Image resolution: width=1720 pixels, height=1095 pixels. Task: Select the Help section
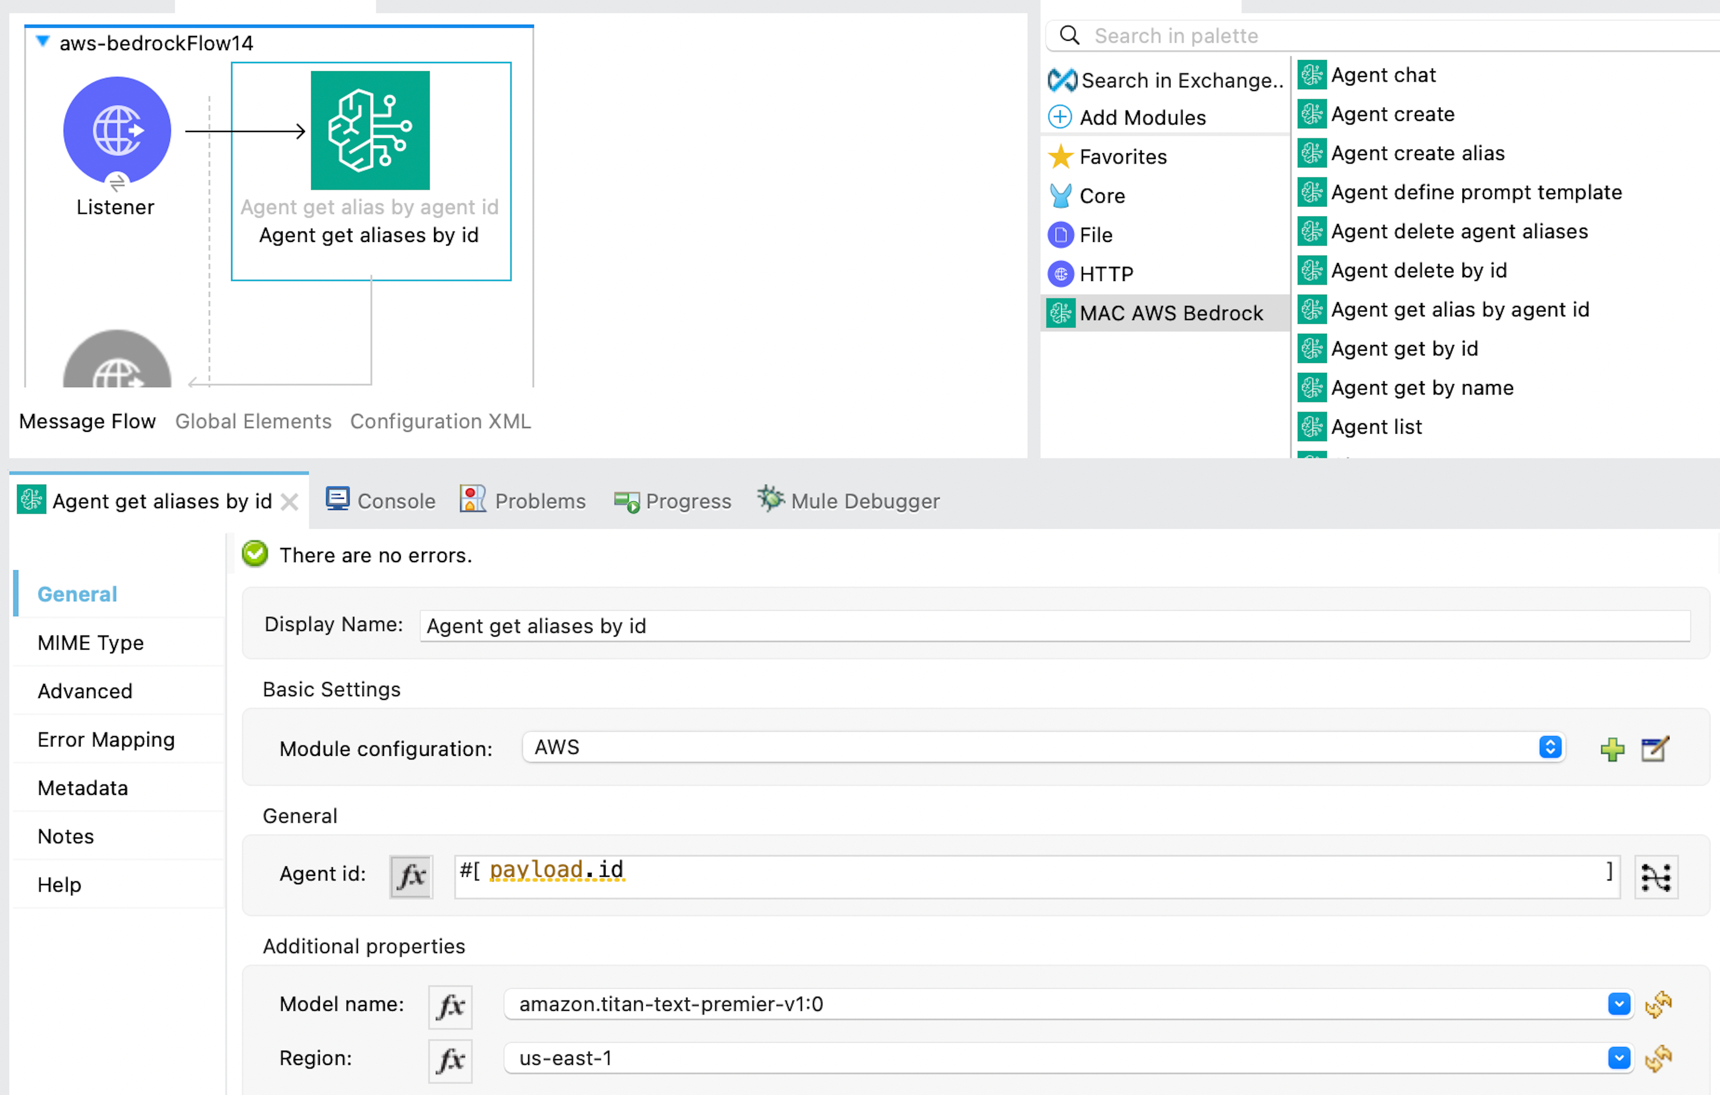(x=59, y=885)
